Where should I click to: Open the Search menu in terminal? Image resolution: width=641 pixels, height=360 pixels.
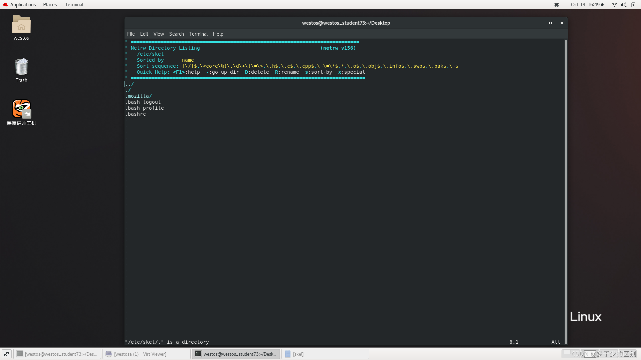pyautogui.click(x=176, y=34)
